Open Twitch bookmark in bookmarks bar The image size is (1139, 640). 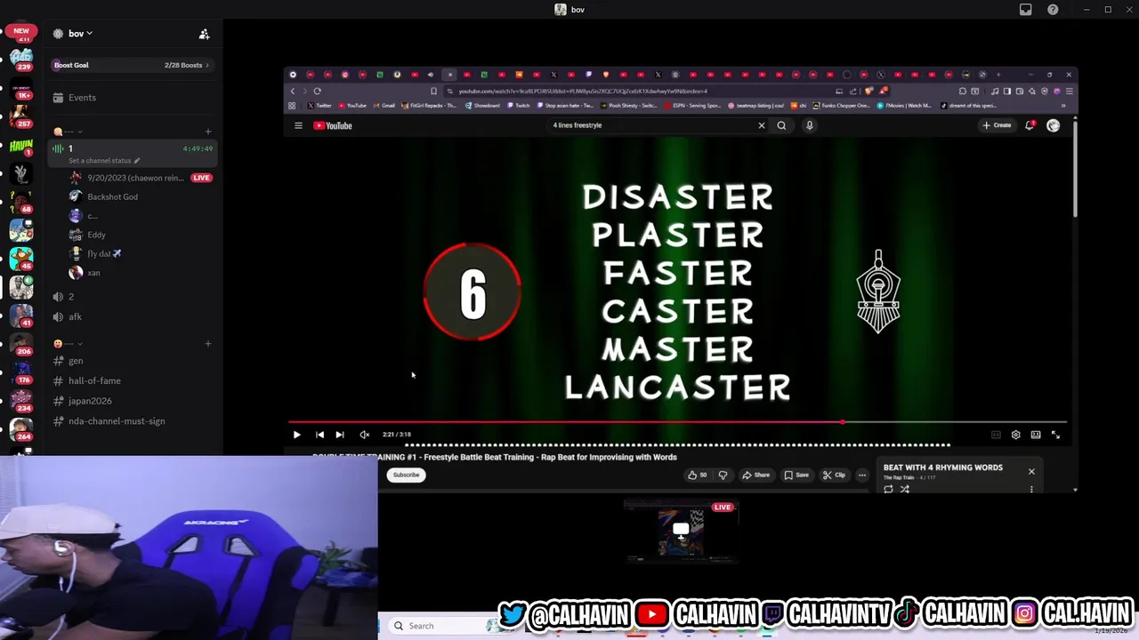[518, 106]
